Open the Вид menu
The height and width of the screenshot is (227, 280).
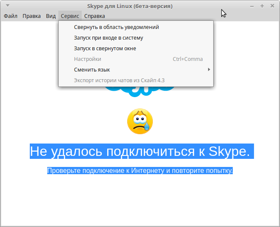click(51, 16)
